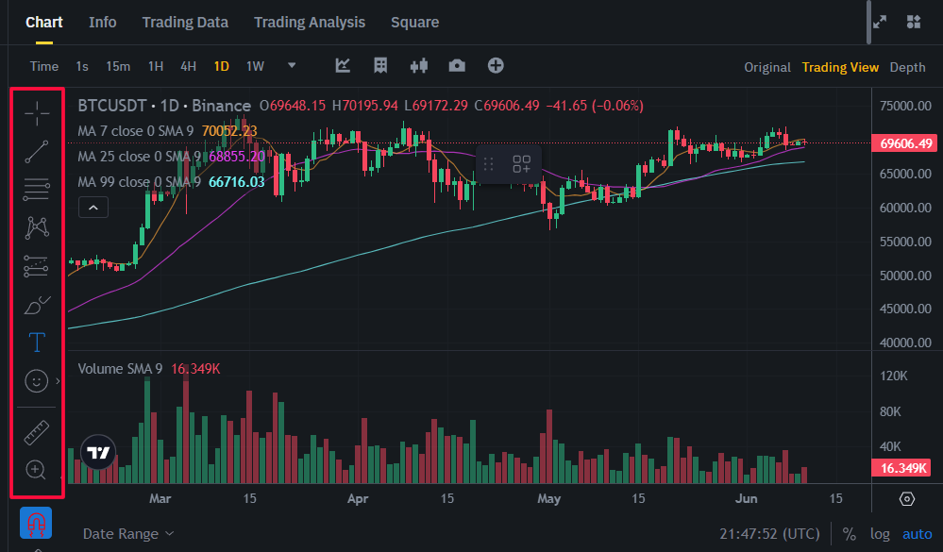Screen dimensions: 943x552
Task: Toggle auto scale mode
Action: (918, 534)
